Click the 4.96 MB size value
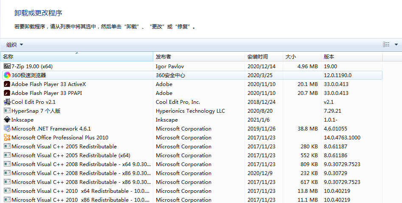This screenshot has width=402, height=203. coord(308,66)
